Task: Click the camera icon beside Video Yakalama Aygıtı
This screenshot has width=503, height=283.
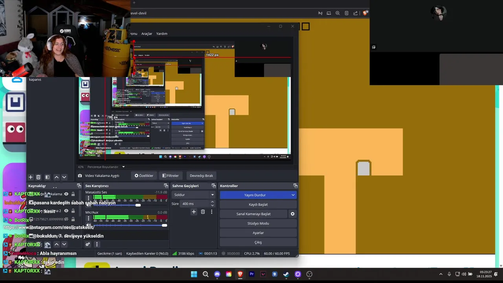Action: coord(80,176)
